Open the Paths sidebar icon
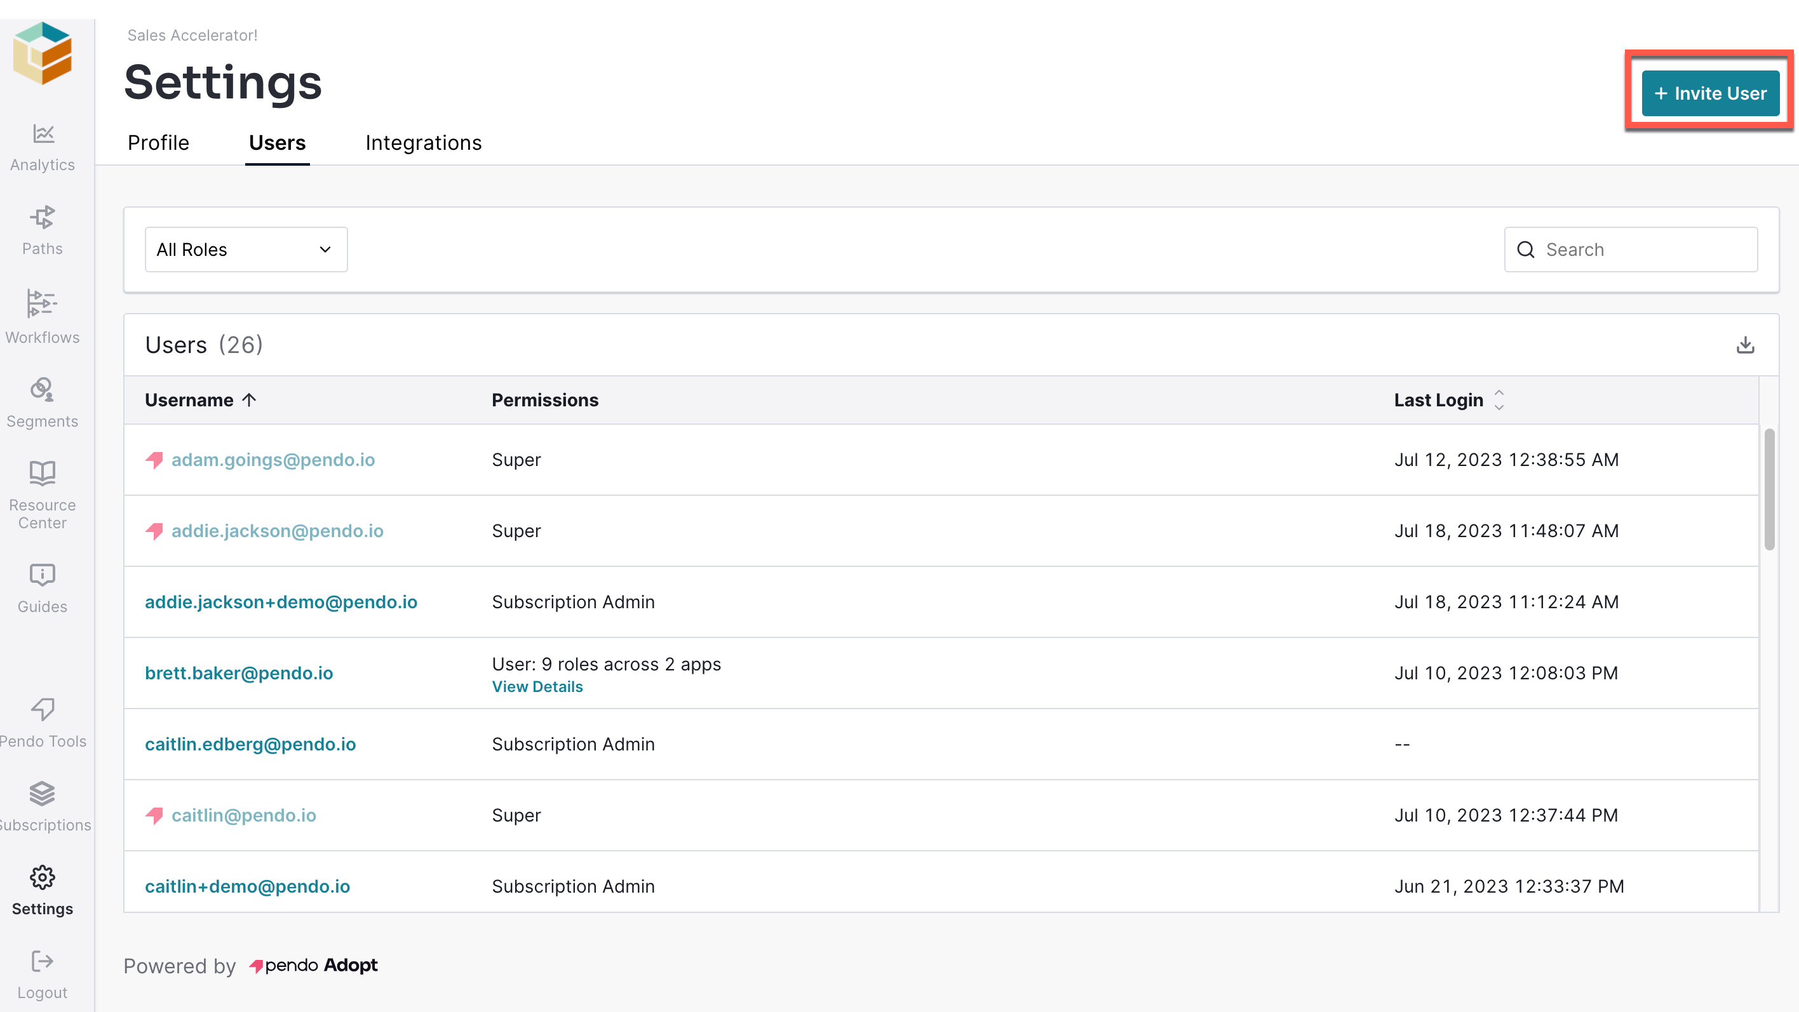Viewport: 1799px width, 1012px height. [43, 218]
